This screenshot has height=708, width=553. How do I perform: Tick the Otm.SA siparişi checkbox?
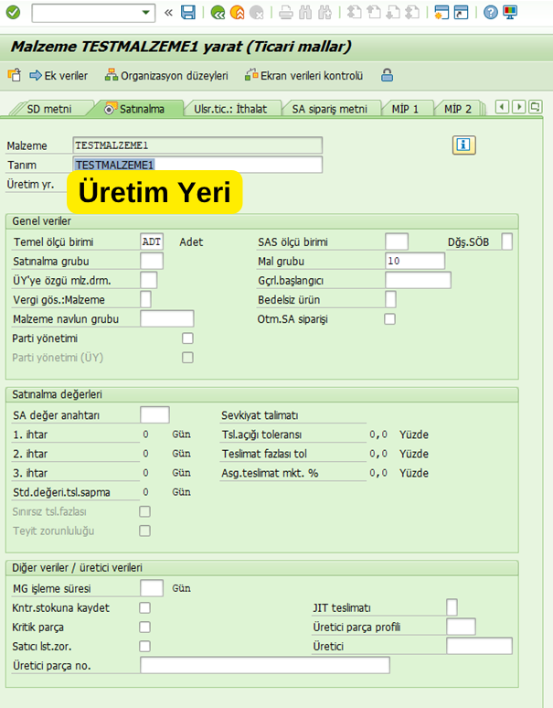[x=390, y=319]
